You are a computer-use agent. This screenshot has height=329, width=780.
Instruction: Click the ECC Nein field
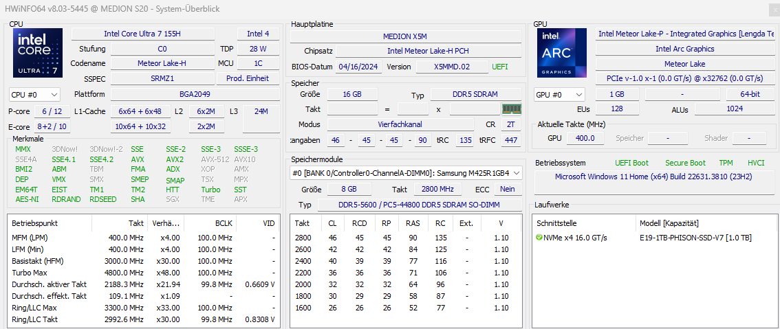point(508,189)
